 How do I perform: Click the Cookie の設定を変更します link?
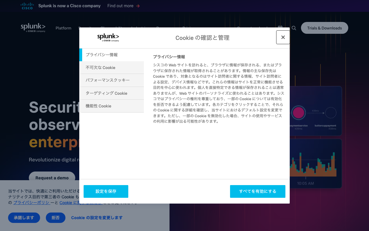[x=97, y=218]
